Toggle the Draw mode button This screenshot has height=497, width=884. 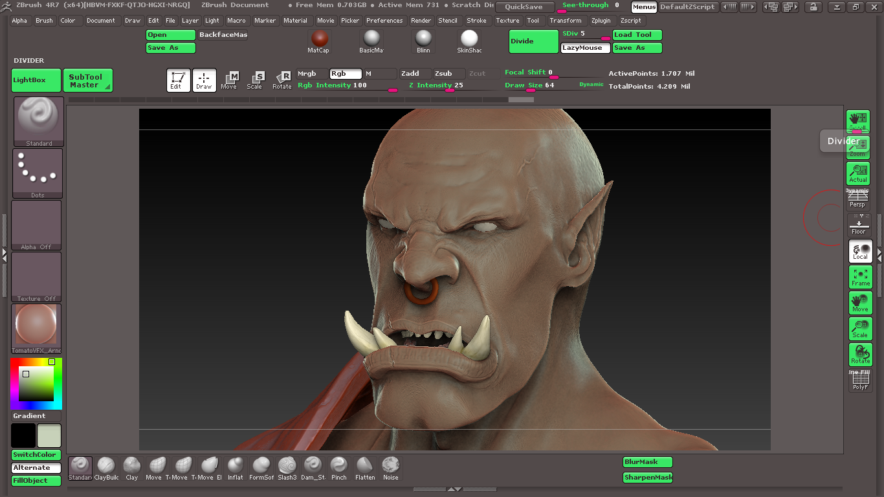point(204,80)
